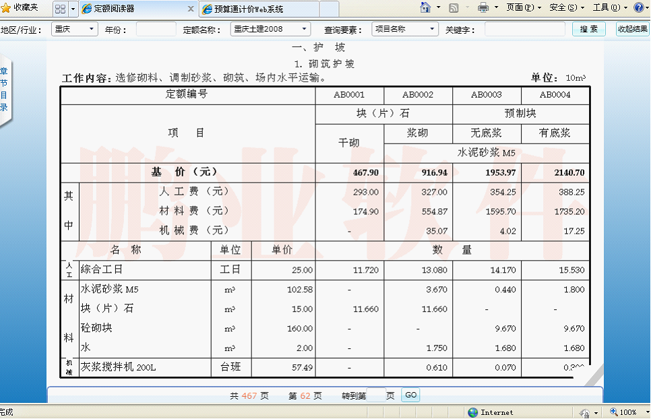Expand the 查询要素 dropdown 项目名称
Screen dimensions: 651x419
coord(404,30)
